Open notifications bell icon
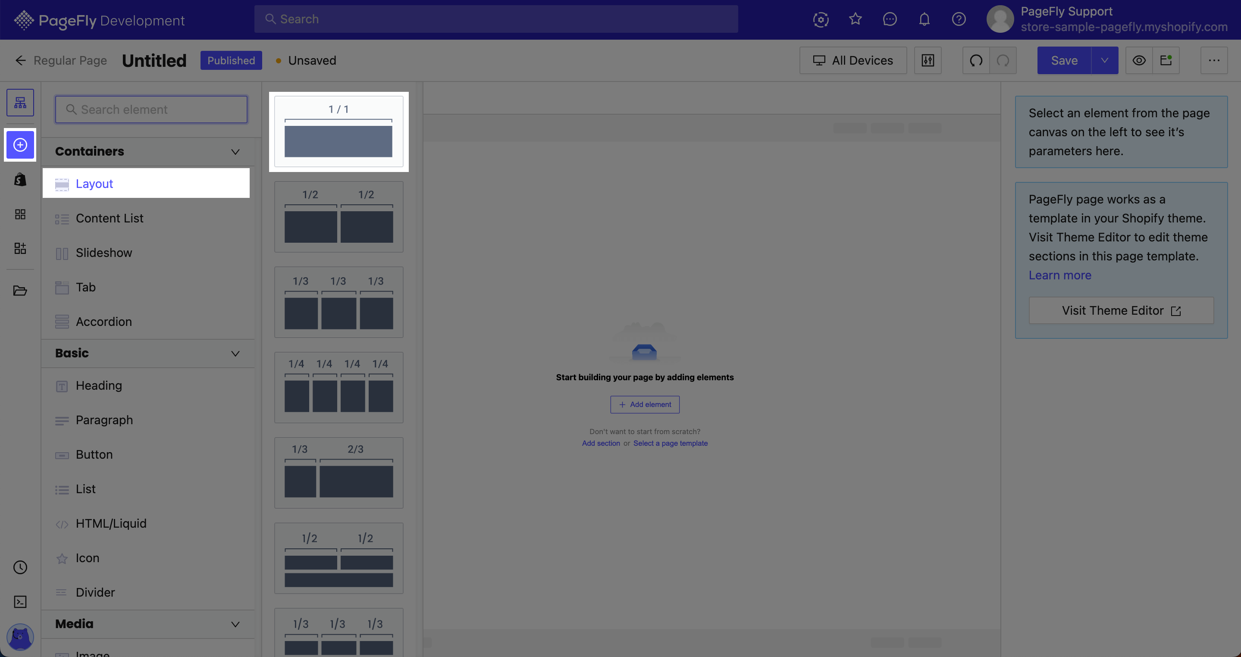The width and height of the screenshot is (1241, 657). (924, 19)
